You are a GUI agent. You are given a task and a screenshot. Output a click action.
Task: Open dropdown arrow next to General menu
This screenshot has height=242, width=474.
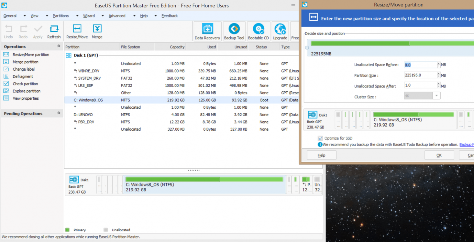(24, 16)
